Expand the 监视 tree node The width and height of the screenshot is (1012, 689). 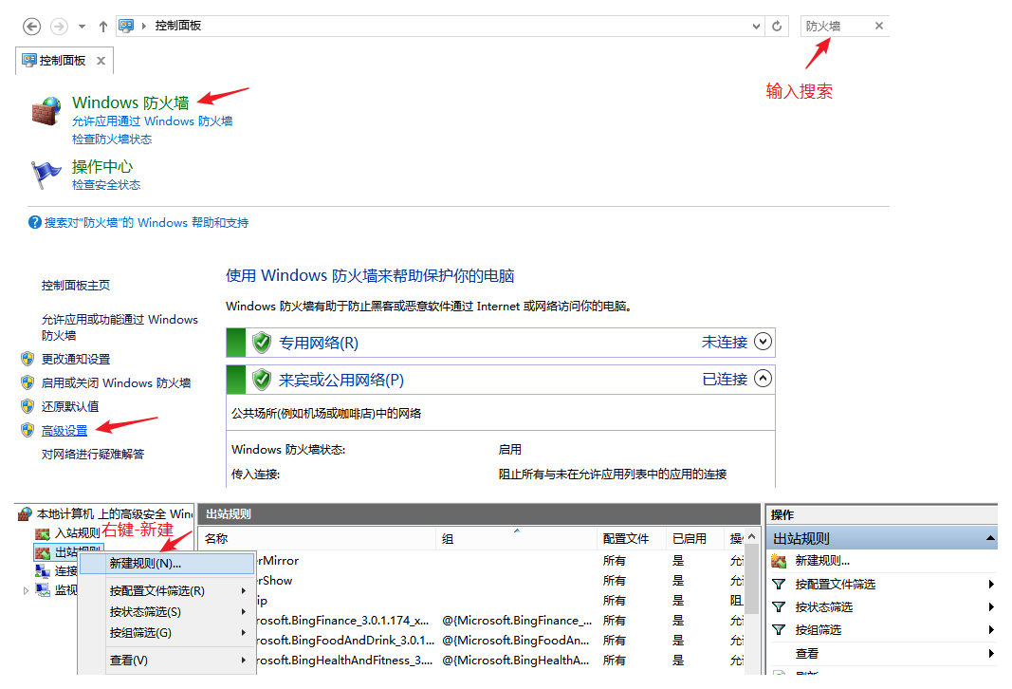pos(26,590)
